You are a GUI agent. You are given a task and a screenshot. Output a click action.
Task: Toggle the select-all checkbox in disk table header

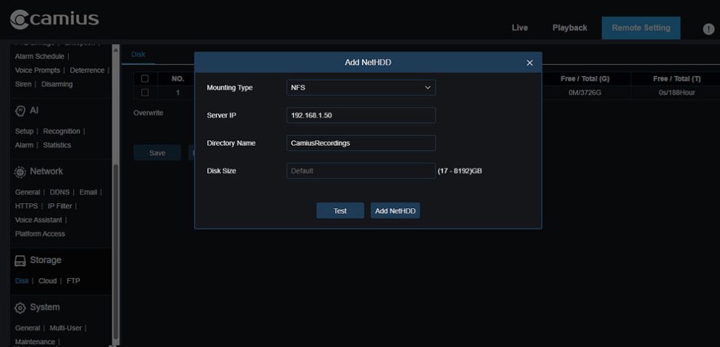coord(145,79)
